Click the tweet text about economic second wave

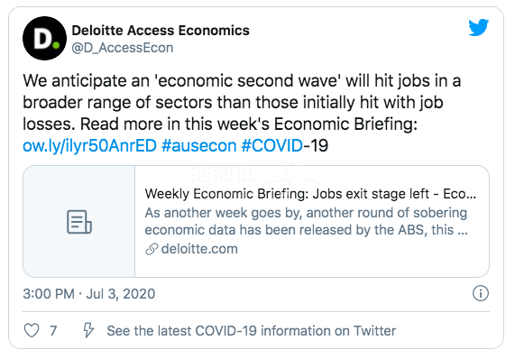(242, 102)
